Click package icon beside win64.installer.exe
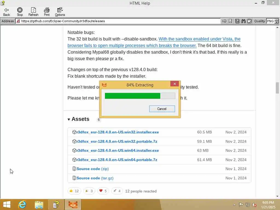The height and width of the screenshot is (210, 280). tap(74, 151)
